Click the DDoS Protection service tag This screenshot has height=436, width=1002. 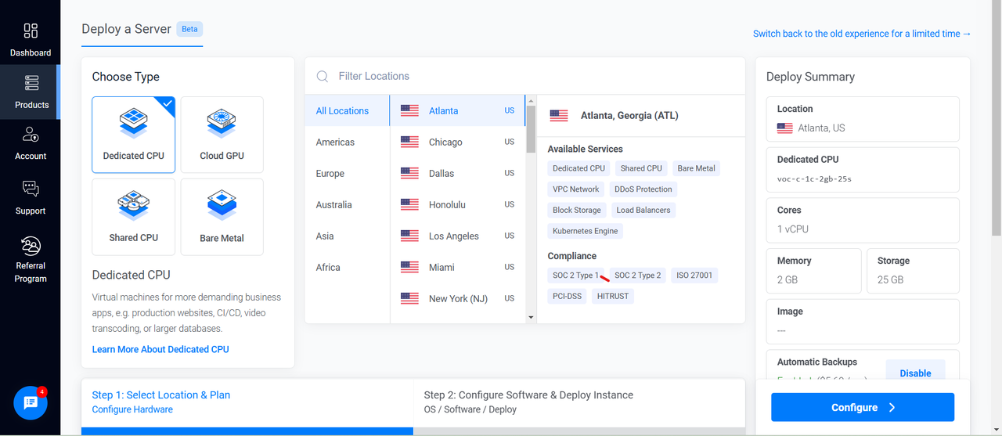point(643,189)
